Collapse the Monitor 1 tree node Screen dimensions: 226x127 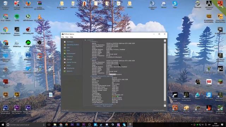[x=91, y=42]
